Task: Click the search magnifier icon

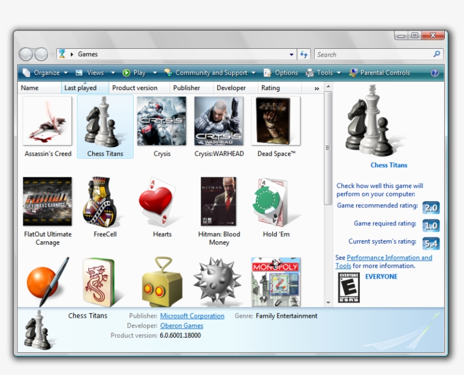Action: point(437,54)
